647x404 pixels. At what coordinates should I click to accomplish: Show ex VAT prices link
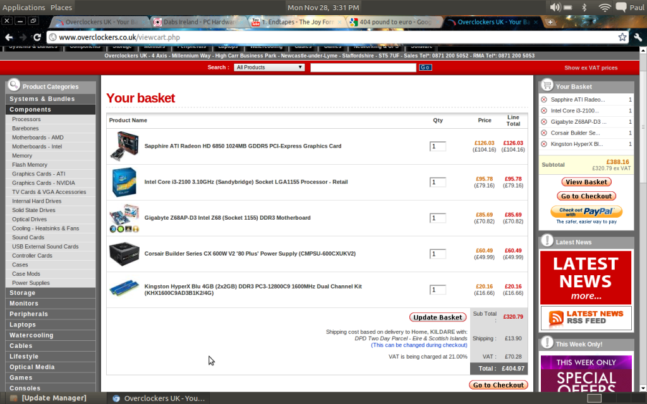591,68
